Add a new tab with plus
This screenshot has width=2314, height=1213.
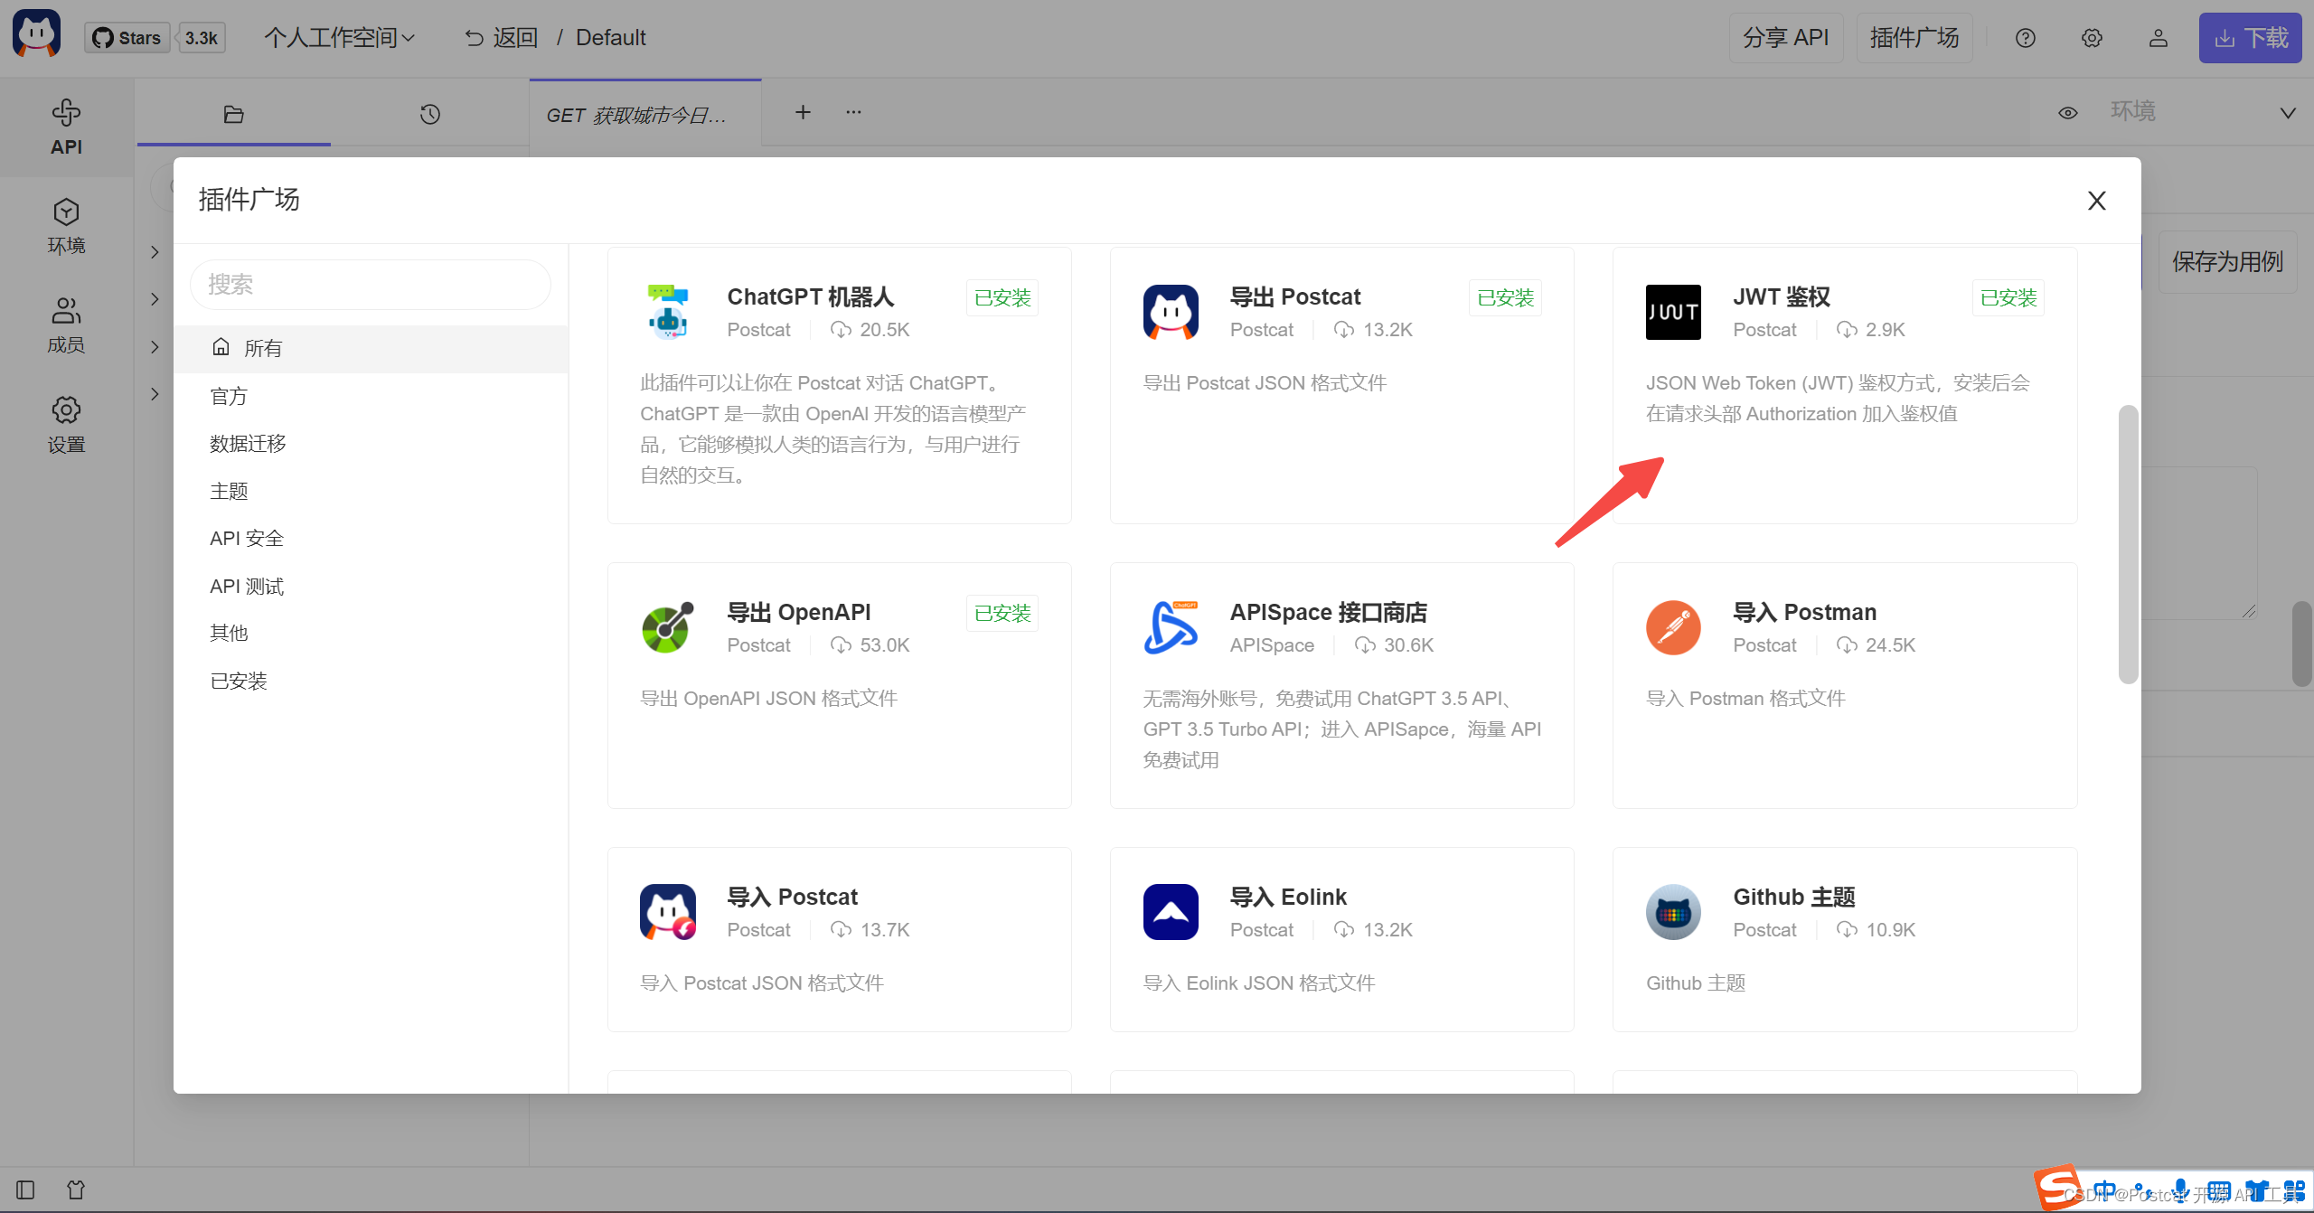(803, 112)
